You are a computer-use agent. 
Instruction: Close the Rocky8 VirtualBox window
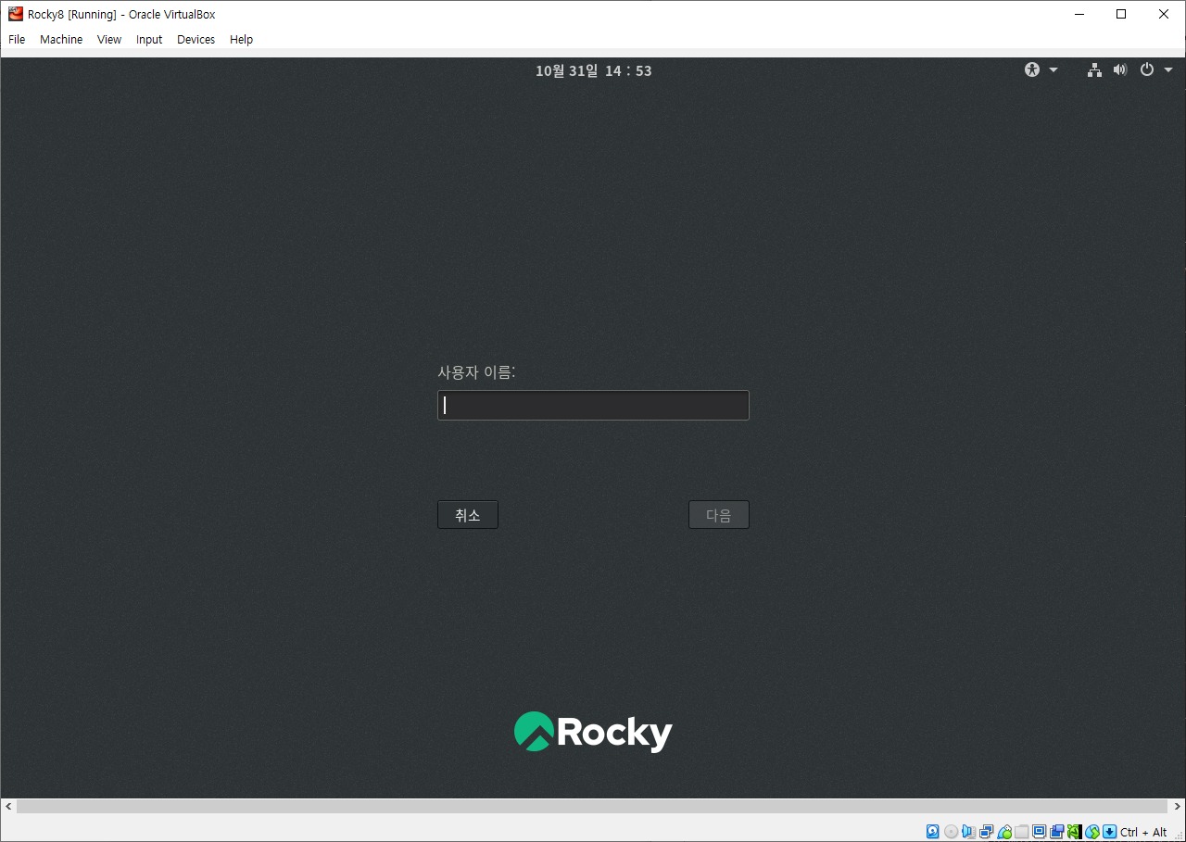(1164, 14)
